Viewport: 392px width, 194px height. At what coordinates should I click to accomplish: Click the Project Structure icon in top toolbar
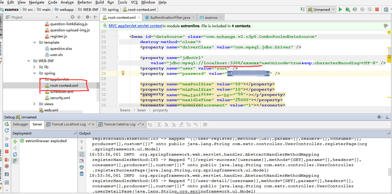click(x=386, y=9)
